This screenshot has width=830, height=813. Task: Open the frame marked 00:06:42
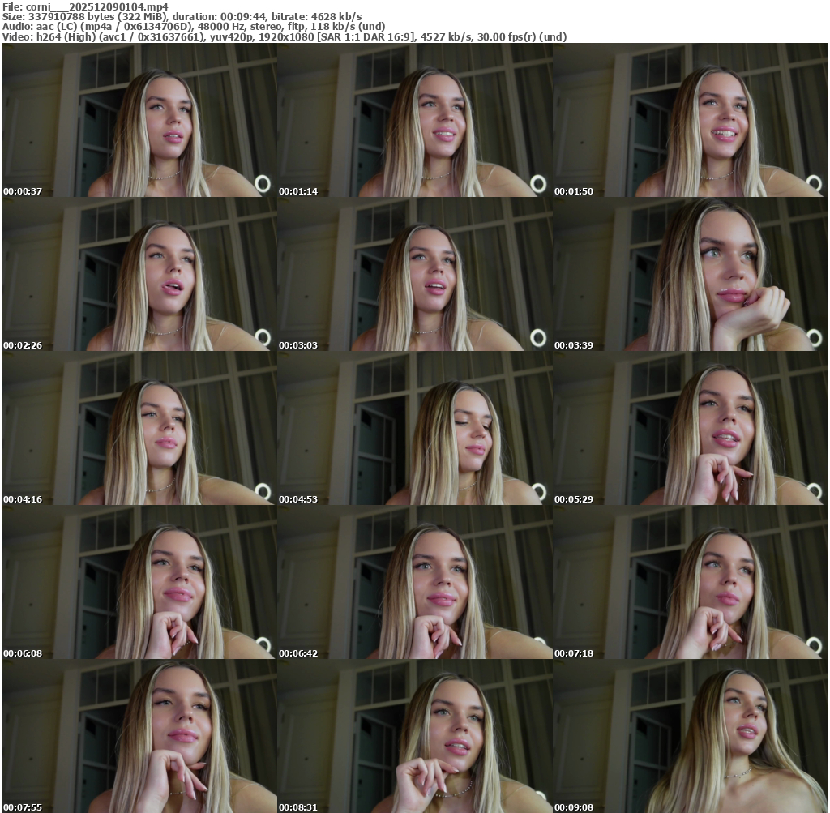tap(414, 582)
